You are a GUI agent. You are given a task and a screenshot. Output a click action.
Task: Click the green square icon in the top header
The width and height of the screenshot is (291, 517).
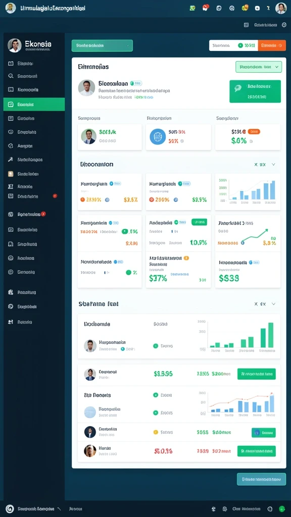coord(192,8)
